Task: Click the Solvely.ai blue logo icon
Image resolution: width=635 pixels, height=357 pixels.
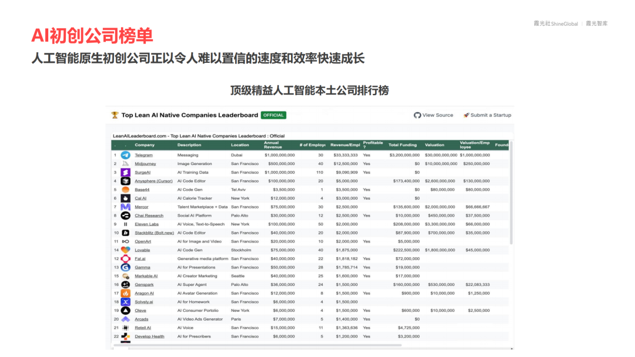Action: 126,302
